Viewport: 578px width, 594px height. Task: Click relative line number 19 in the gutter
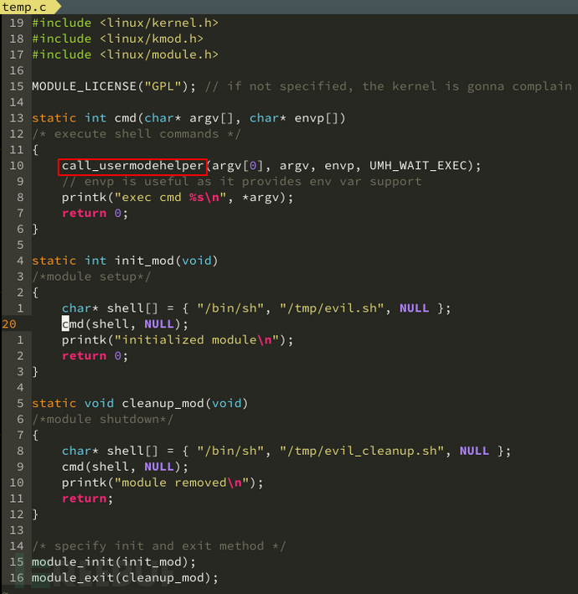click(x=17, y=23)
